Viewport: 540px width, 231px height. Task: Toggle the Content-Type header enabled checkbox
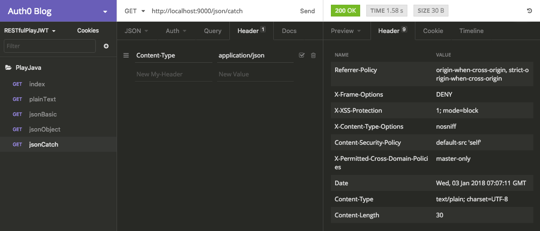pos(302,56)
